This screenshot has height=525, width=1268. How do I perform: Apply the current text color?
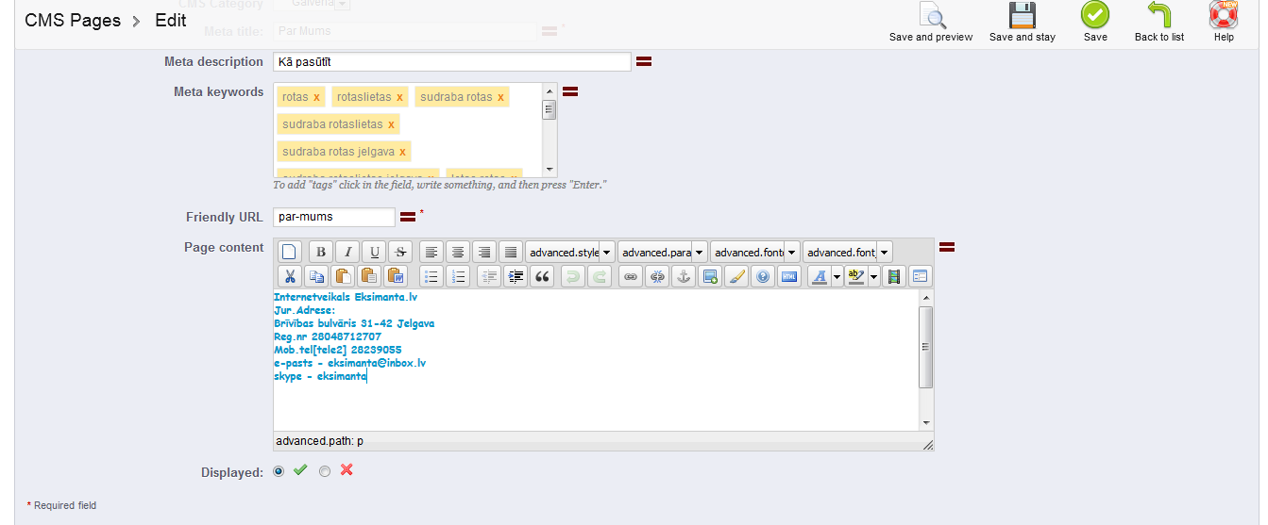819,276
